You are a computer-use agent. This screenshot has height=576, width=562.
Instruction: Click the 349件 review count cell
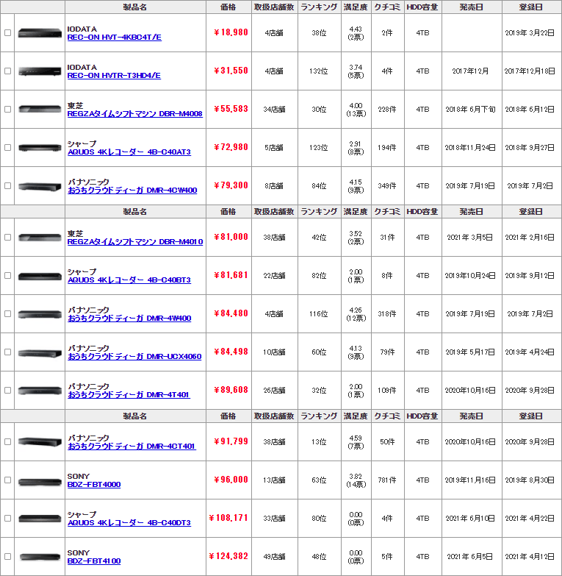(387, 186)
